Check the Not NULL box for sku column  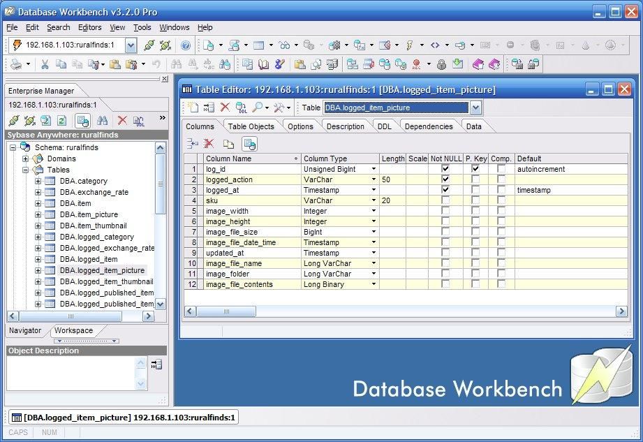(x=445, y=200)
